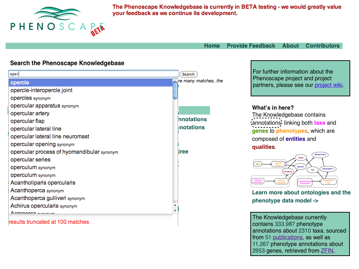Select 'opercles' synonym suggestion
Viewport: 359px width, 269px height.
[90, 98]
